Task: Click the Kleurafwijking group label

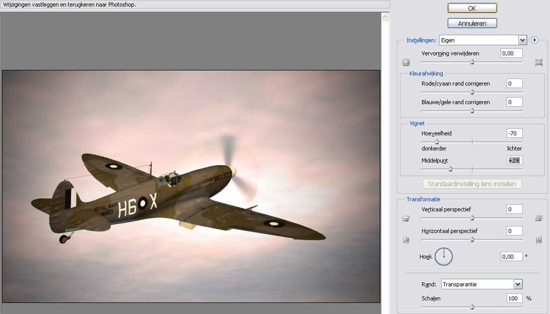Action: (x=426, y=73)
